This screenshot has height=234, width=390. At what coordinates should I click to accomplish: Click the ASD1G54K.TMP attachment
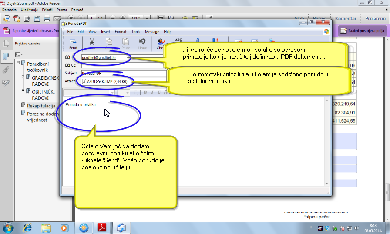pyautogui.click(x=105, y=81)
